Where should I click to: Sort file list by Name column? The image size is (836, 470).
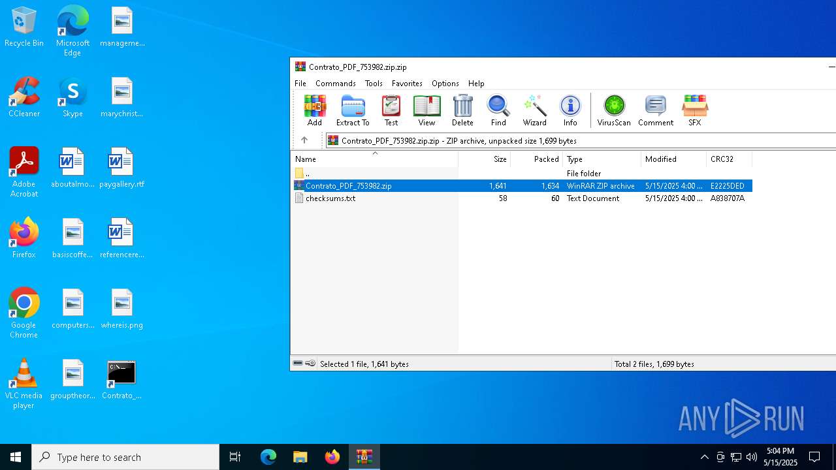tap(374, 159)
